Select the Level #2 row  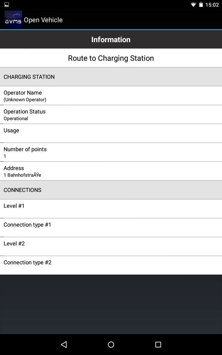[111, 247]
